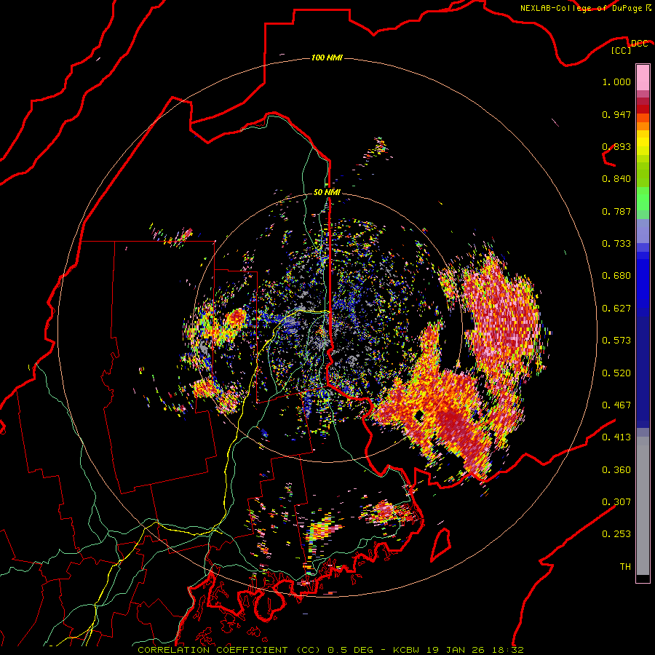Click the 0.733 legend value
The width and height of the screenshot is (655, 655).
coord(616,244)
